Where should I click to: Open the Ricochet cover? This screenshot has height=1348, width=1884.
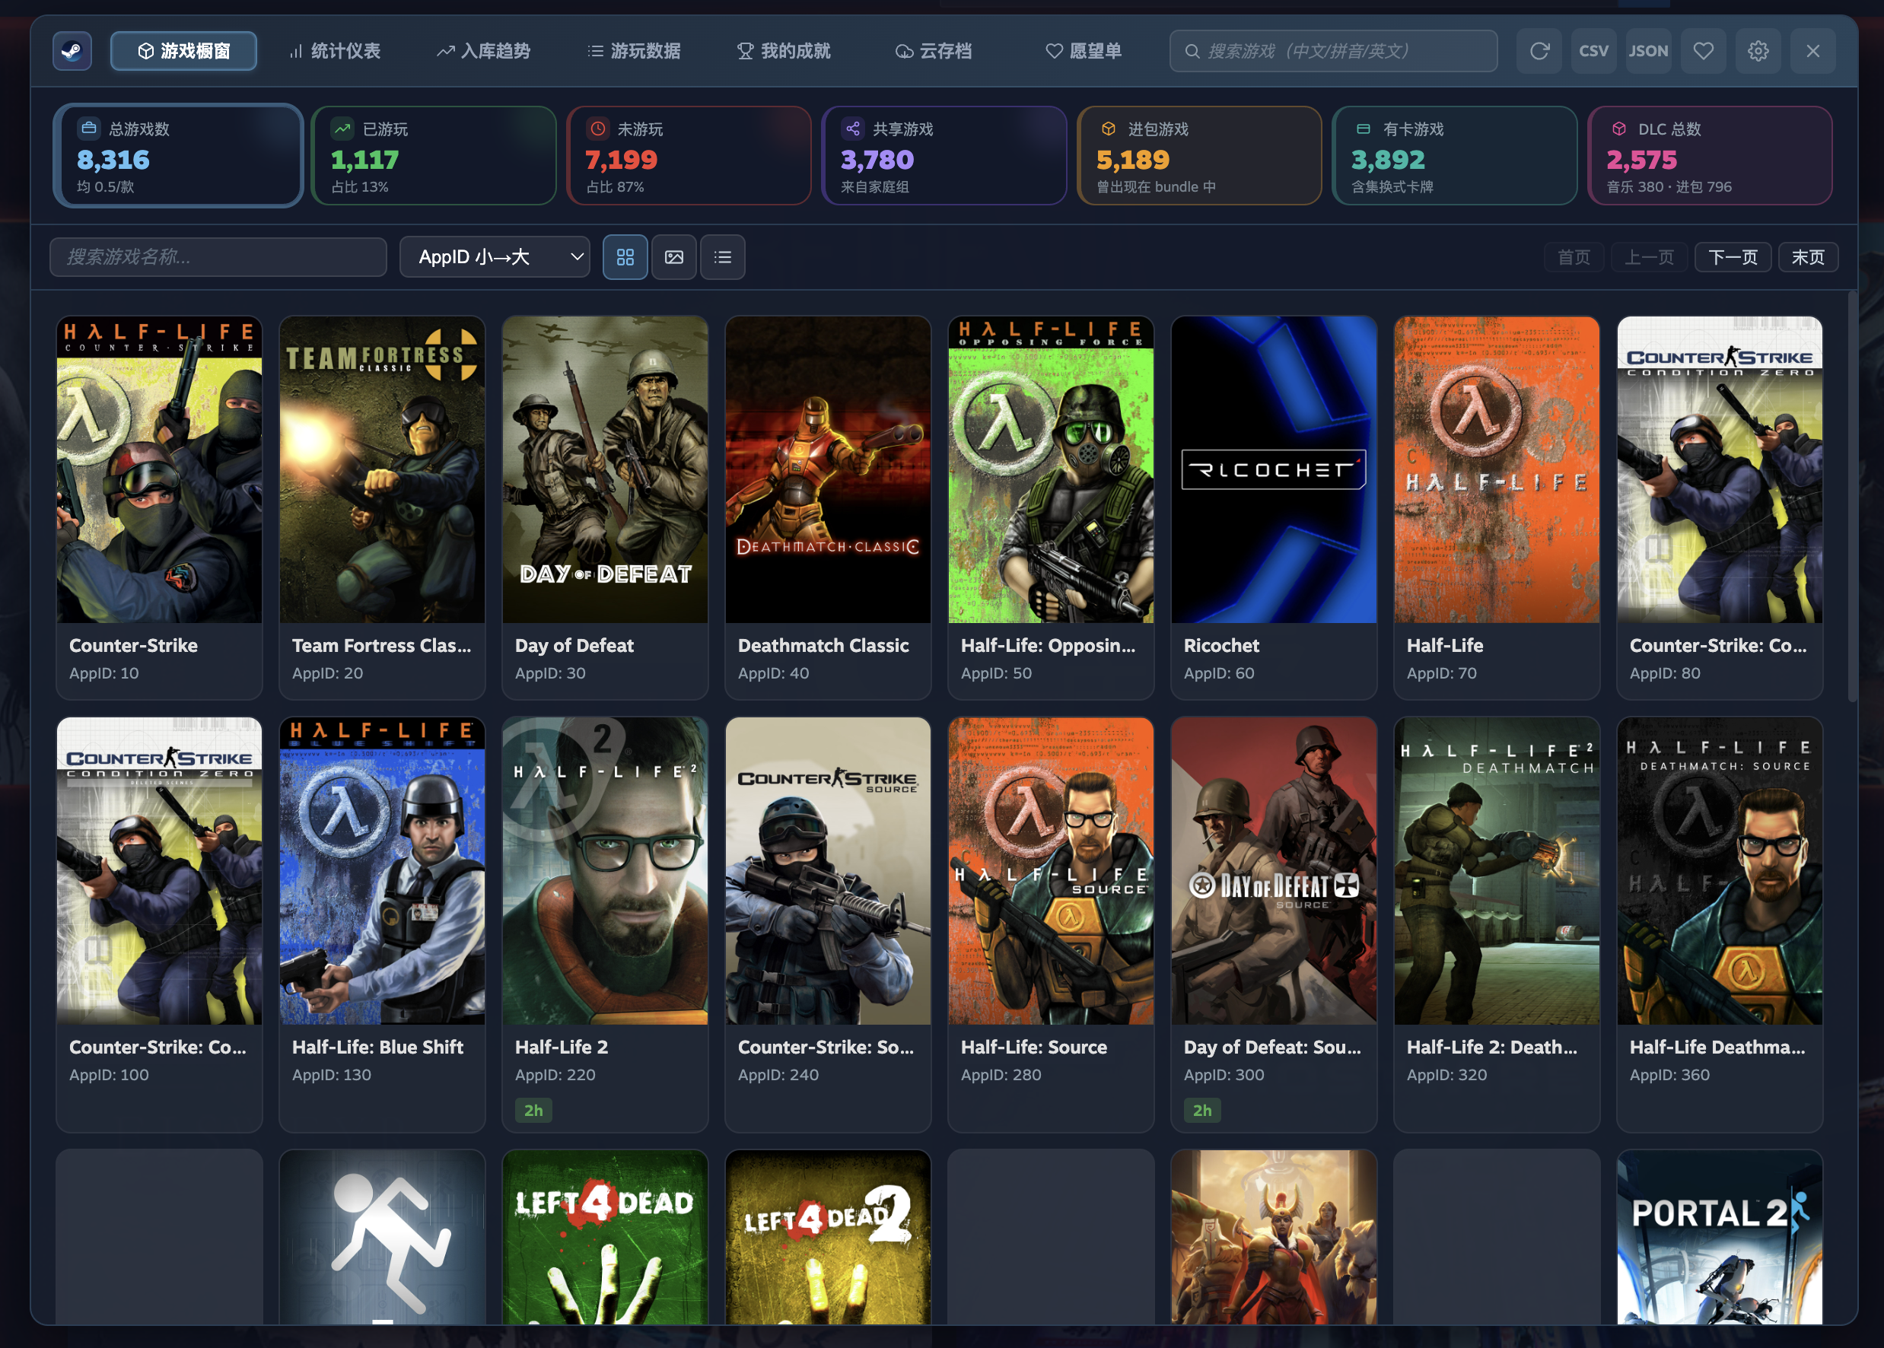(1274, 470)
